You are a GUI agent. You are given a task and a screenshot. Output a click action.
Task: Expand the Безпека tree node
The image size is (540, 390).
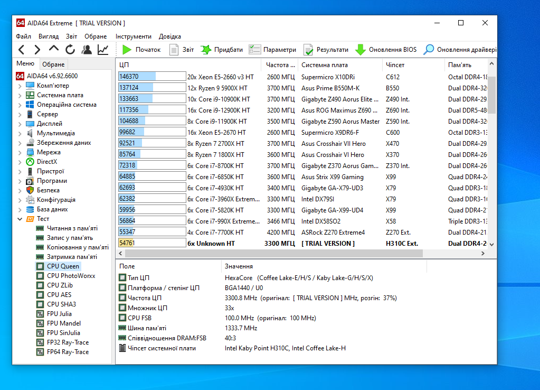[20, 190]
